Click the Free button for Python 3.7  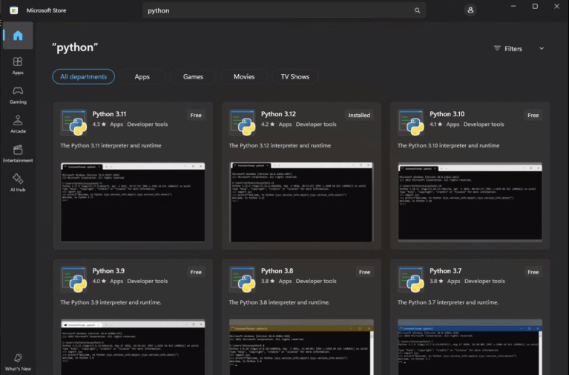click(533, 272)
